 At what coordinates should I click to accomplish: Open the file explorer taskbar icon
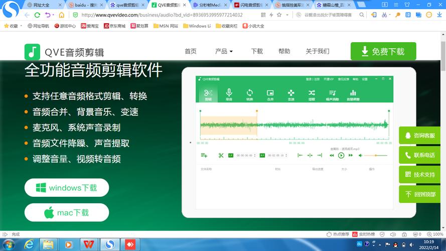coord(48,244)
